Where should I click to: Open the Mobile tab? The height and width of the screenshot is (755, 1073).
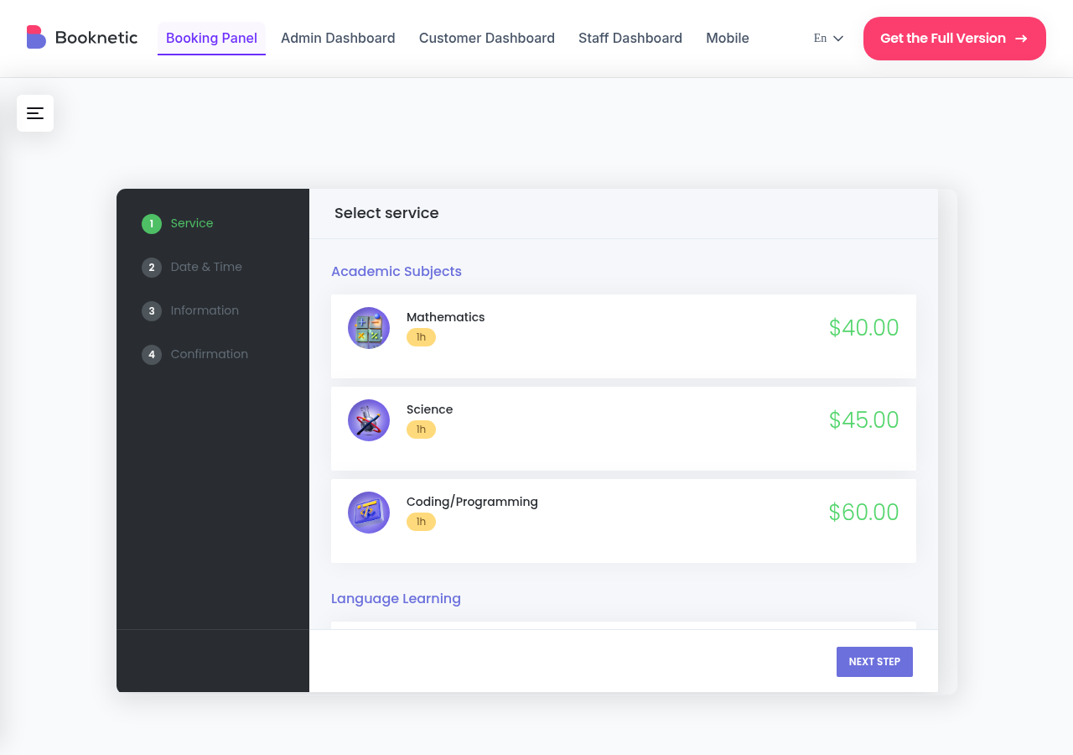pyautogui.click(x=728, y=39)
